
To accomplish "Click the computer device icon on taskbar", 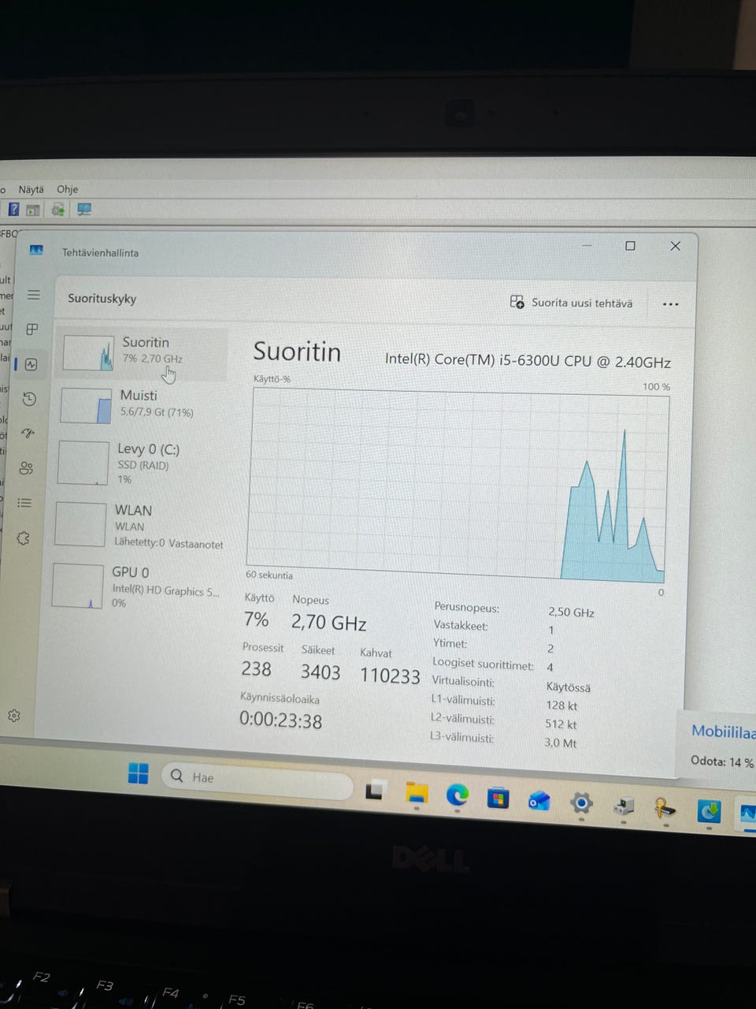I will click(x=624, y=806).
